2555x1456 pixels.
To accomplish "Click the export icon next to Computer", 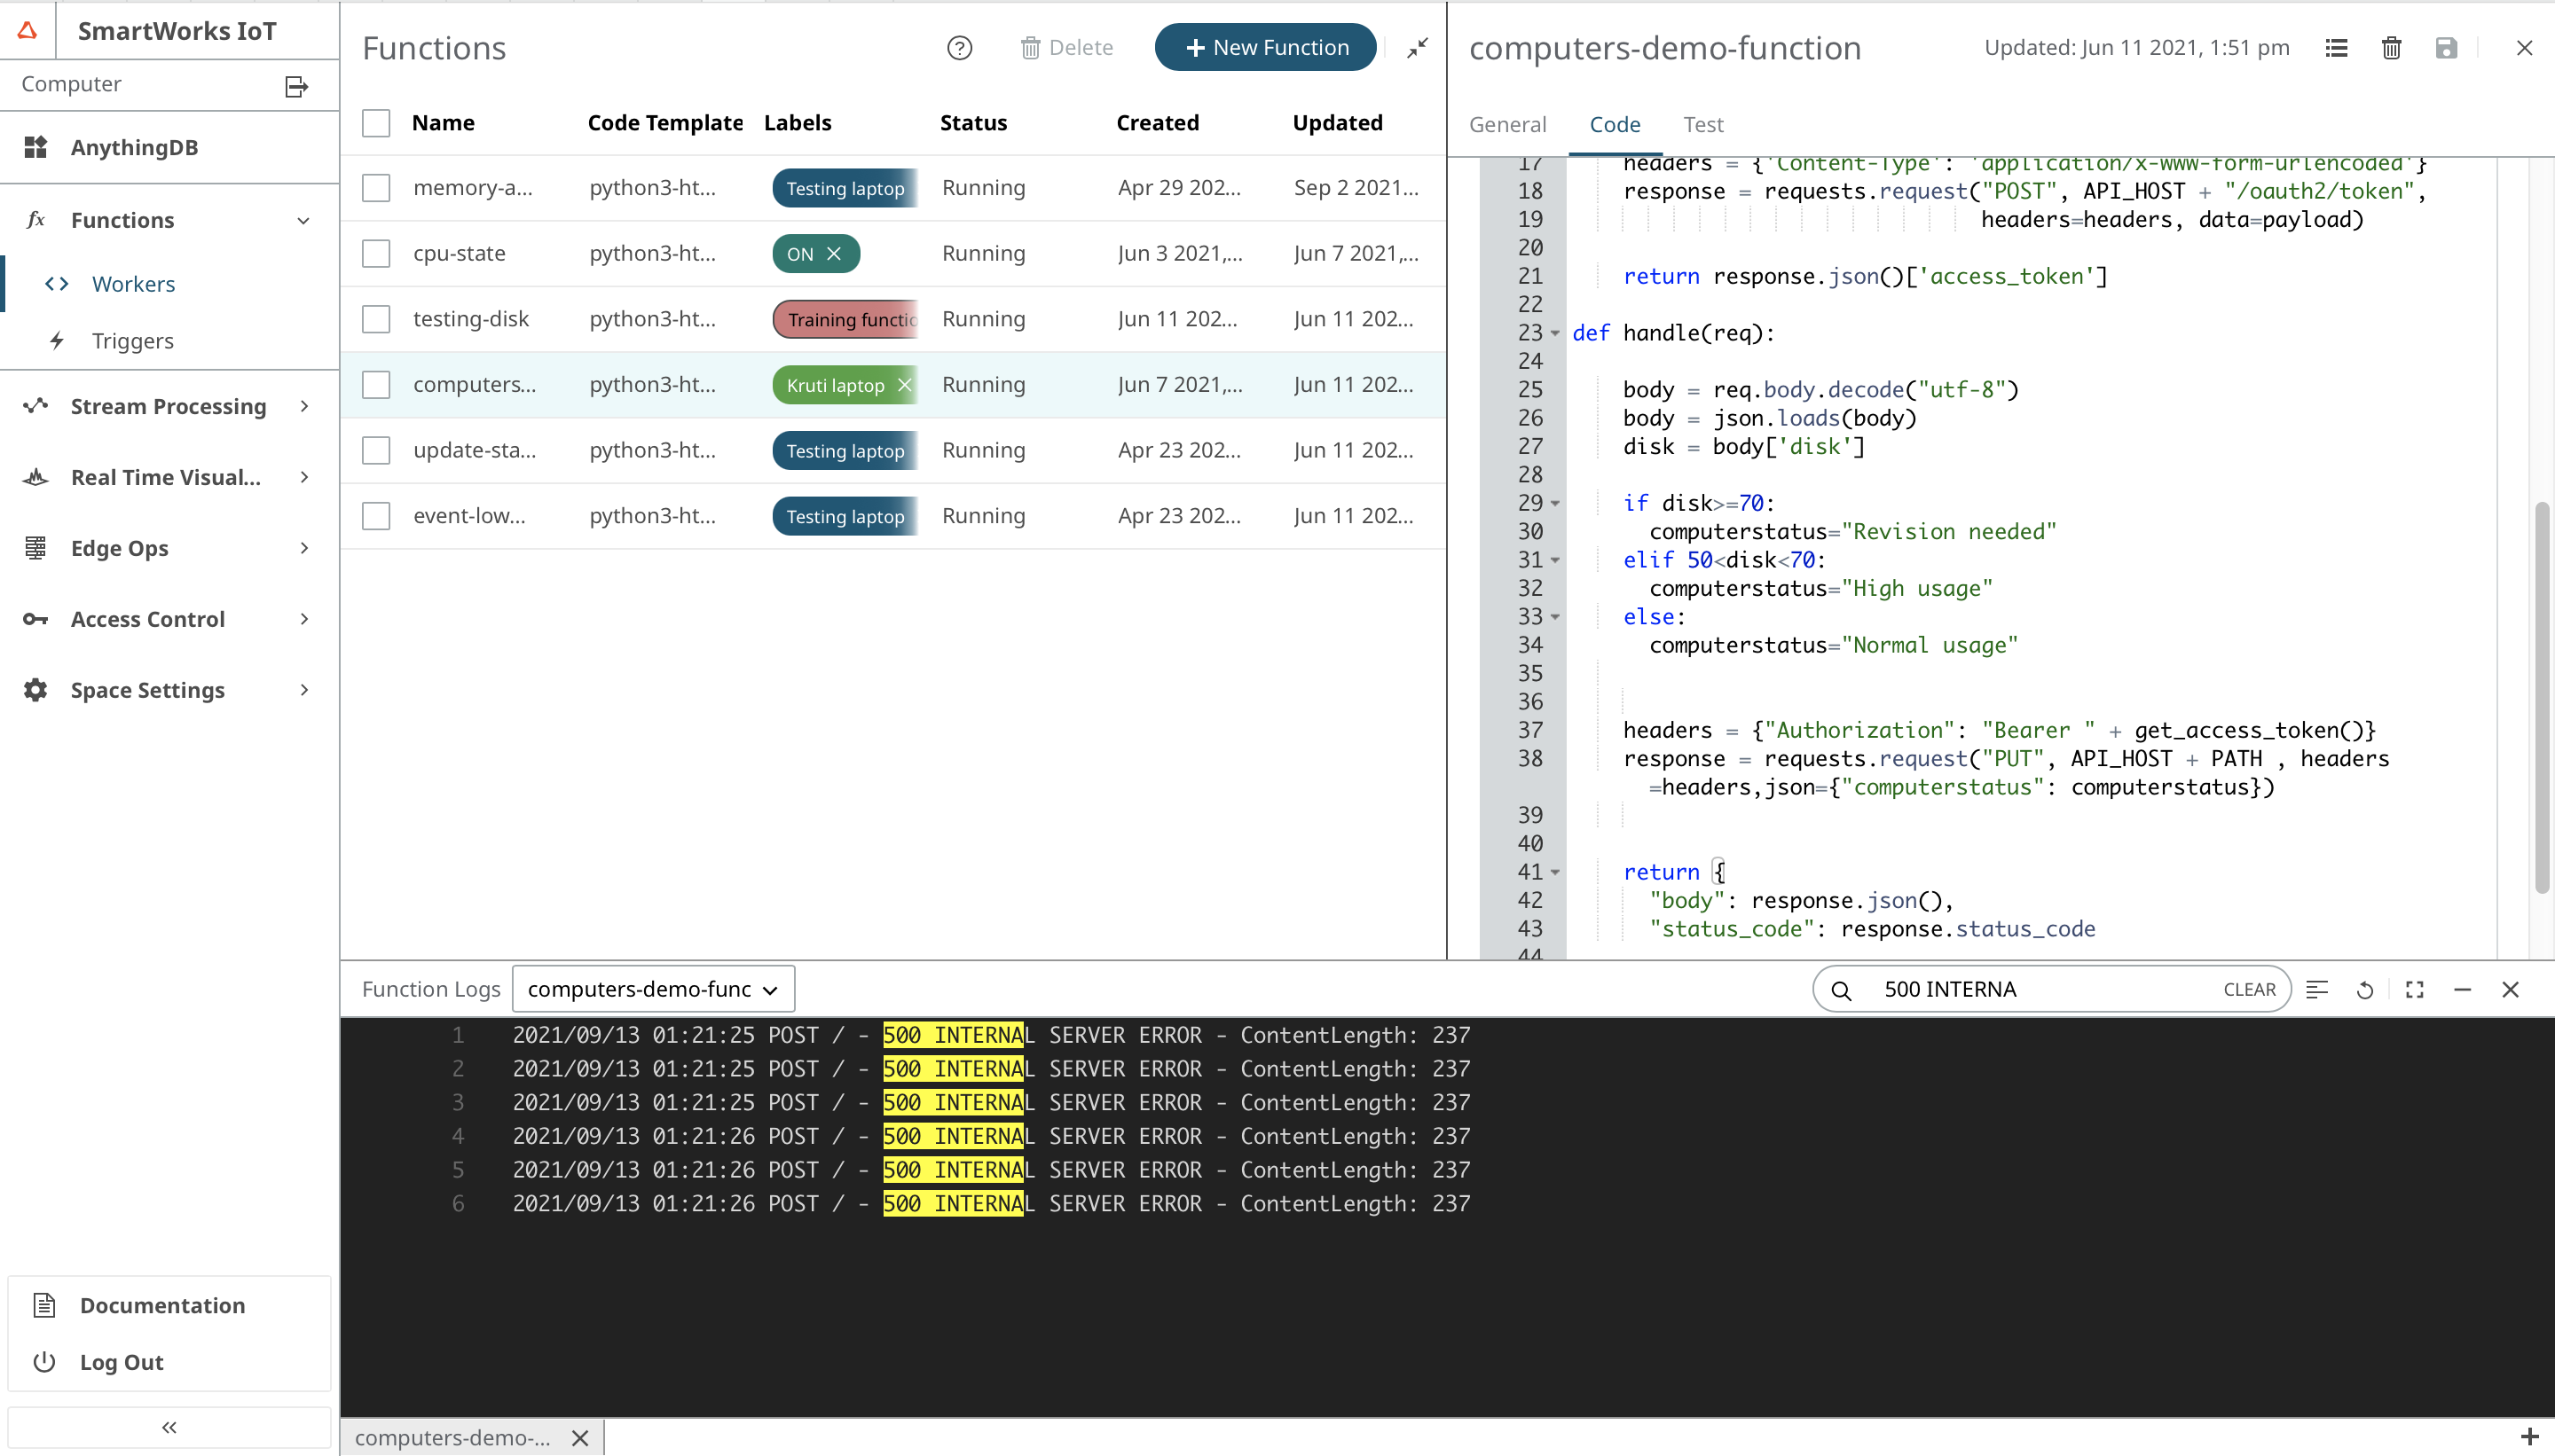I will [x=295, y=86].
